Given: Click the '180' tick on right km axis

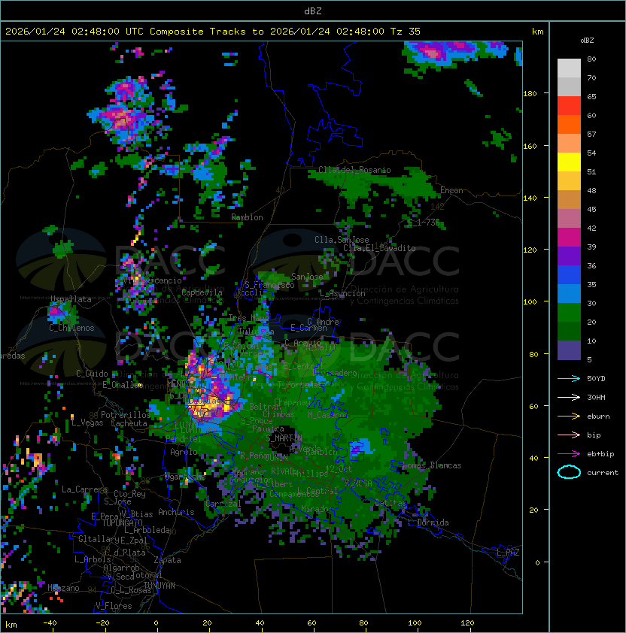Looking at the screenshot, I should pos(530,94).
